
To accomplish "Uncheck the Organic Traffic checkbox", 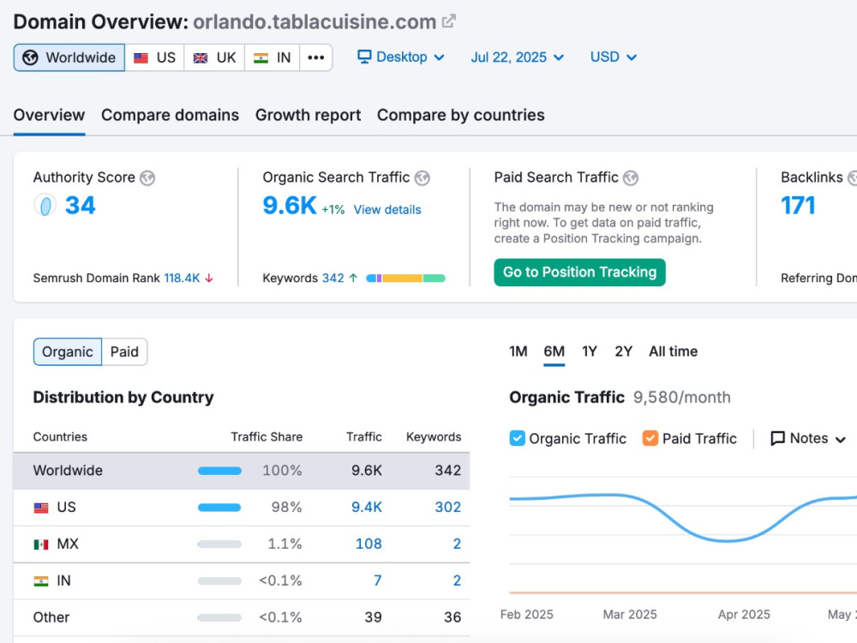I will [517, 438].
